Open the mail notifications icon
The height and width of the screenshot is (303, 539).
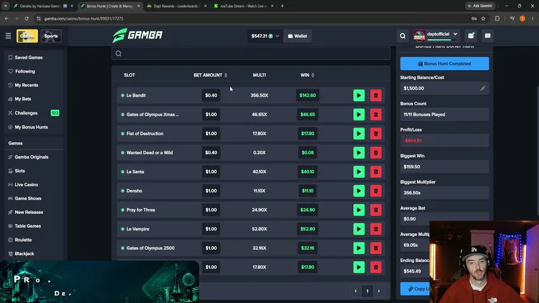click(471, 36)
